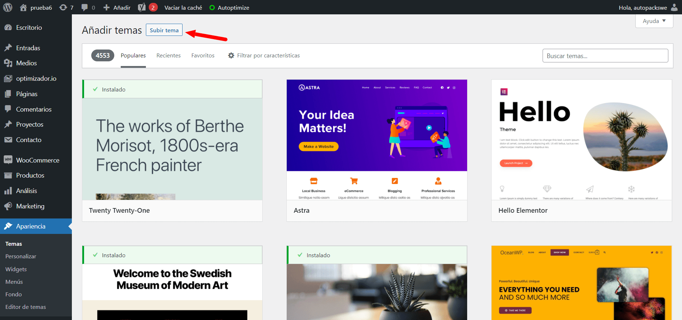
Task: Click the Comentarios speech bubble icon
Action: (8, 109)
